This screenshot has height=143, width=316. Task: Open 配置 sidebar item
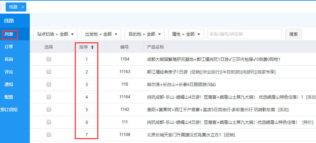(9, 97)
